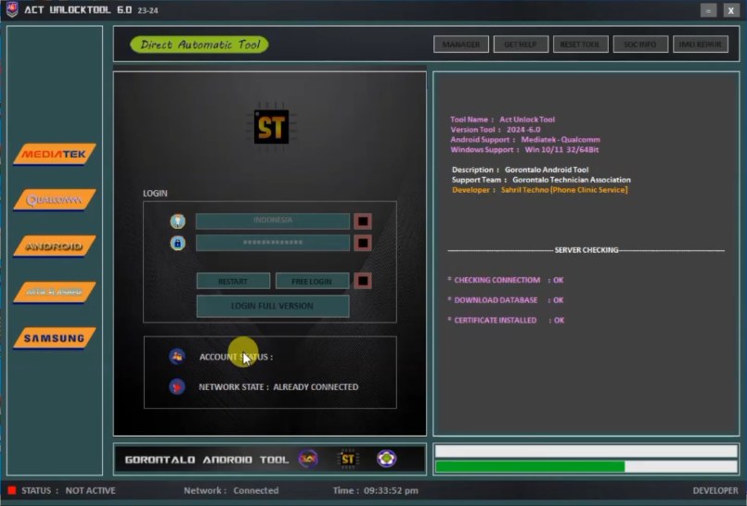Select the Qualcomm chipset section
Viewport: 747px width, 506px height.
[x=54, y=200]
